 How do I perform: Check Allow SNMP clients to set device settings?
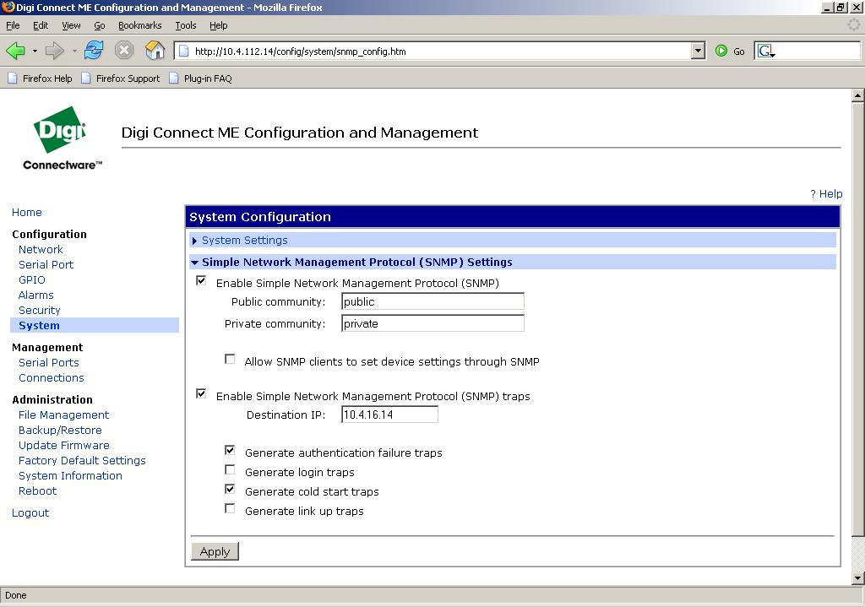tap(230, 360)
